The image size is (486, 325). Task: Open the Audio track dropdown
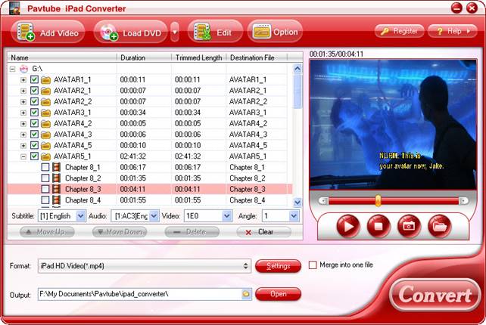[x=154, y=215]
